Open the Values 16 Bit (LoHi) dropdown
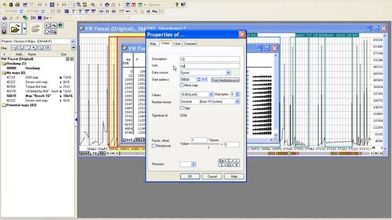Screen dimensions: 392x220 pyautogui.click(x=211, y=94)
